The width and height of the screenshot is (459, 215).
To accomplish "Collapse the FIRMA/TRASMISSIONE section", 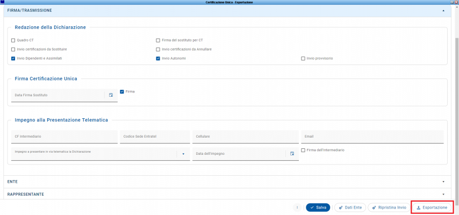I will [x=443, y=10].
